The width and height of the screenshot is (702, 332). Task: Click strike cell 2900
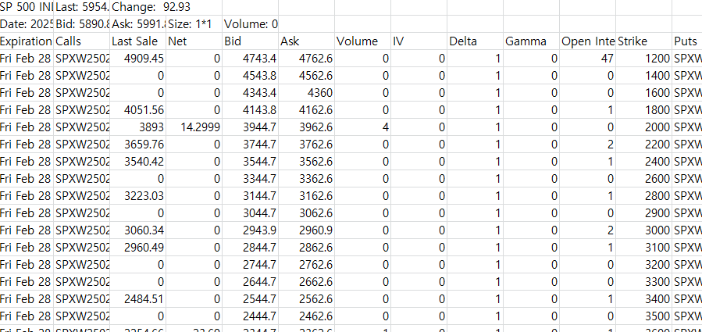pos(643,213)
